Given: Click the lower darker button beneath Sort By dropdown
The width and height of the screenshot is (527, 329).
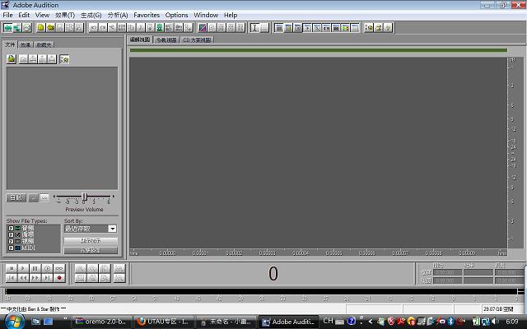Looking at the screenshot, I should [91, 250].
